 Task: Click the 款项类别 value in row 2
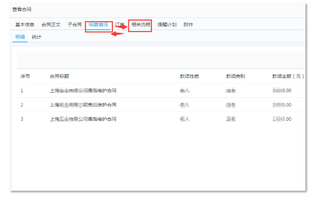(x=230, y=105)
